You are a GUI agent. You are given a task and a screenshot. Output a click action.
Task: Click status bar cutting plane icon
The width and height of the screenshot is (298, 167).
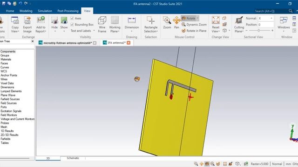click(230, 164)
